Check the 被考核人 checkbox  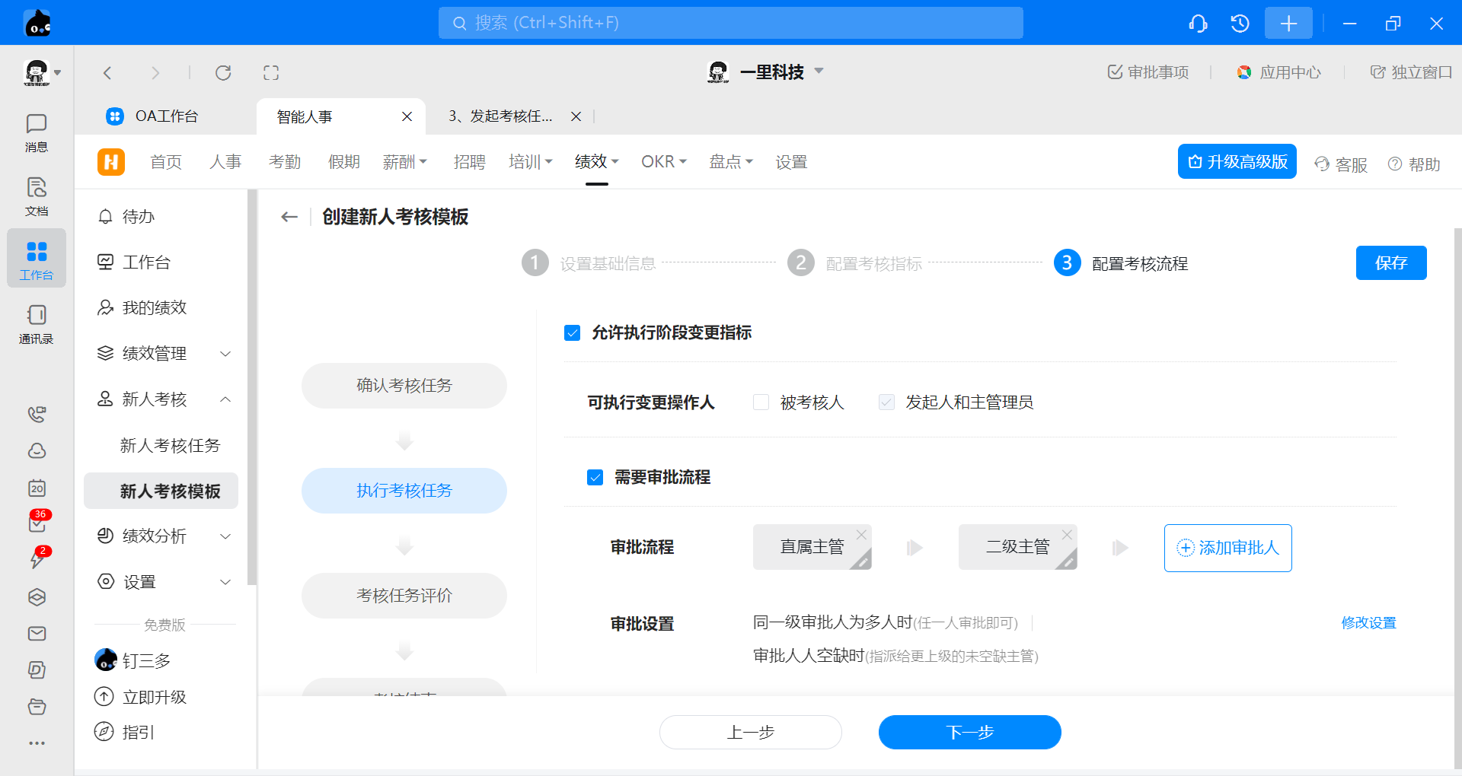pyautogui.click(x=761, y=402)
